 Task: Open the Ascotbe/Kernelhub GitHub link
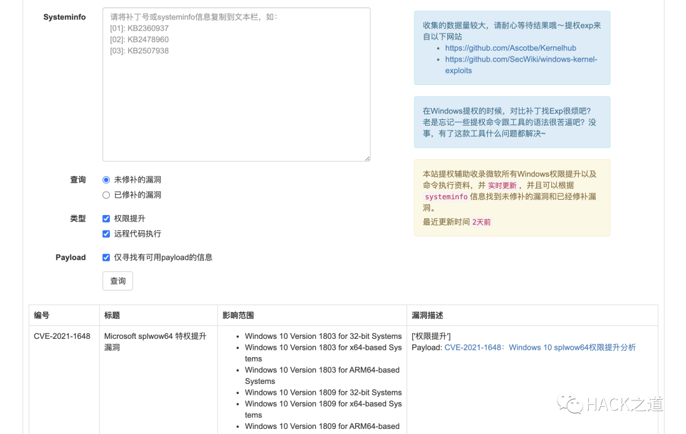coord(511,48)
